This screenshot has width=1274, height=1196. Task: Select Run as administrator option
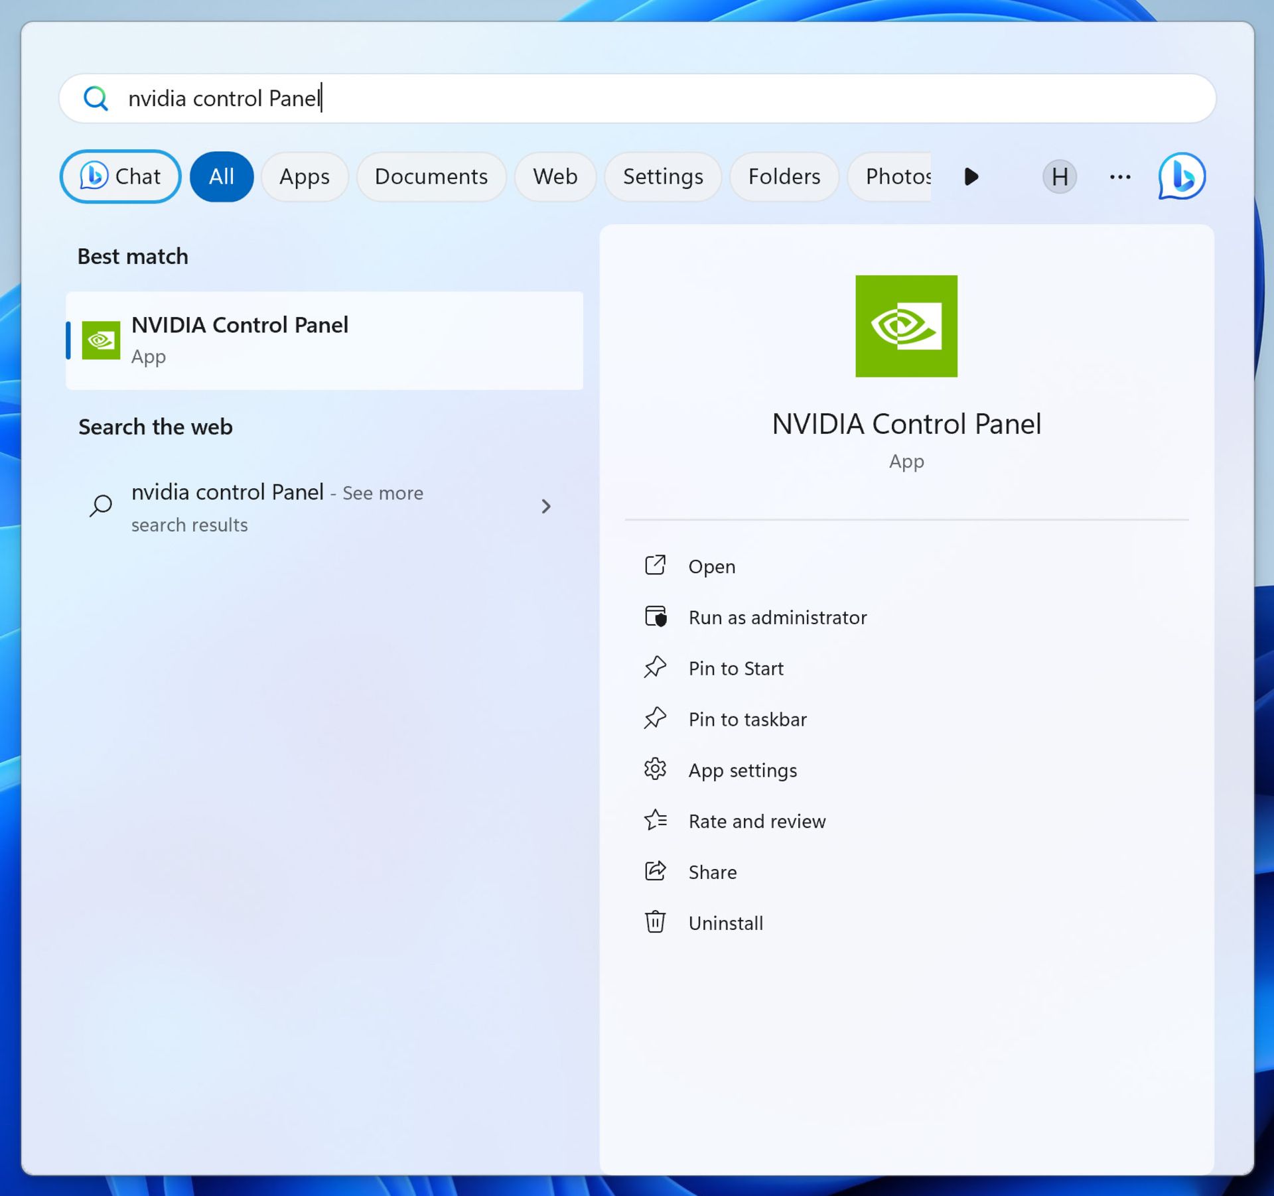coord(778,616)
